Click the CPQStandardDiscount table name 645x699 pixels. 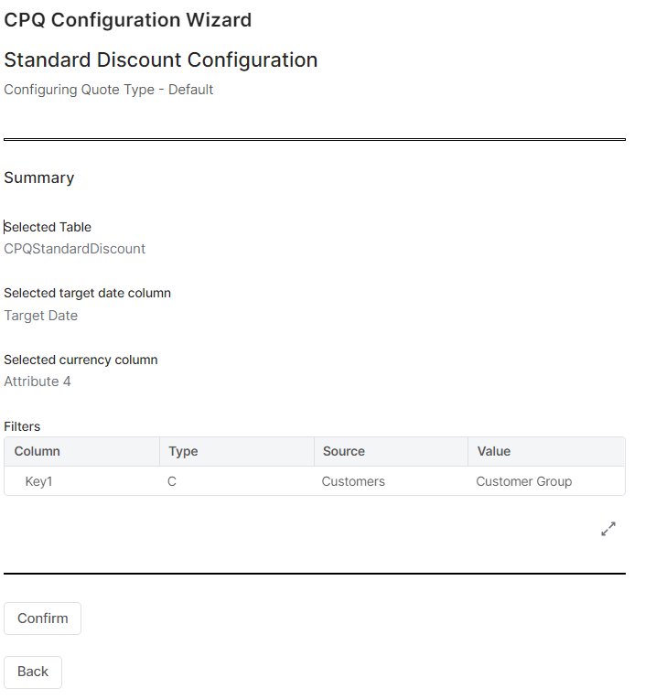[x=75, y=249]
